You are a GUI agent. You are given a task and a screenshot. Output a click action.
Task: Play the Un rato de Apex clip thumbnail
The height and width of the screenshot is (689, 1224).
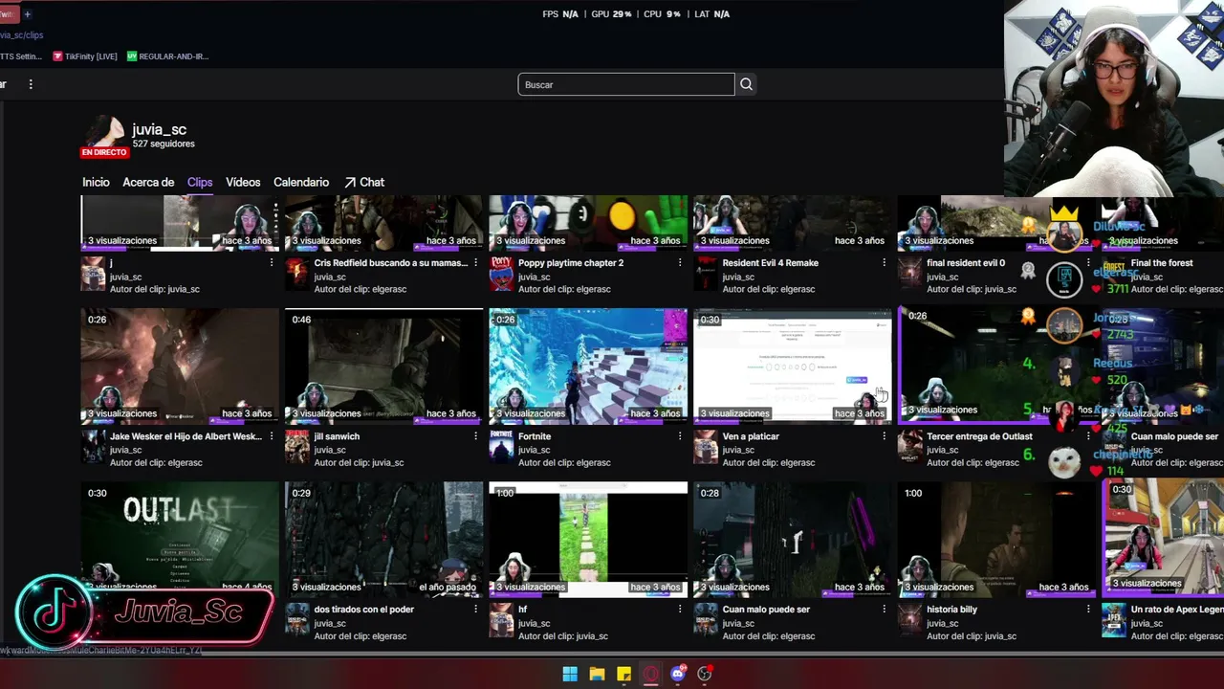(1164, 539)
